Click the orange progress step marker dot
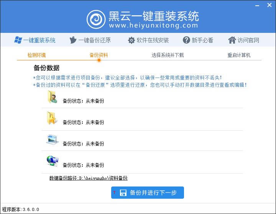The image size is (276, 214). pos(99,60)
